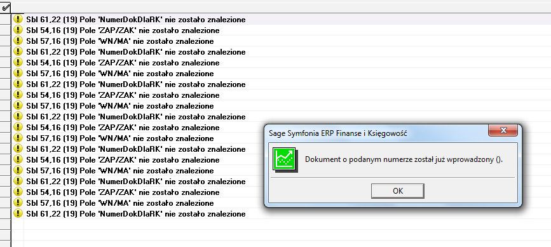Select the first 'ZAP/ZAK' nie zostało znalezione message
The height and width of the screenshot is (247, 551).
click(x=123, y=30)
